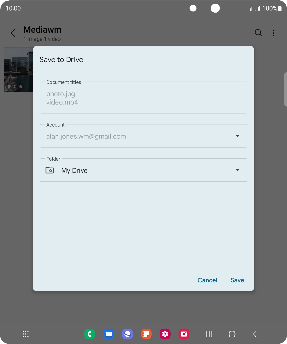The width and height of the screenshot is (287, 344).
Task: Open search in Mediawm gallery
Action: point(258,33)
